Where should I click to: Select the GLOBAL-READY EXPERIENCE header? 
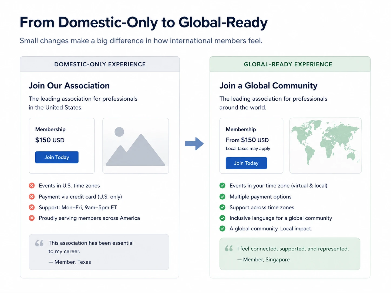point(290,64)
